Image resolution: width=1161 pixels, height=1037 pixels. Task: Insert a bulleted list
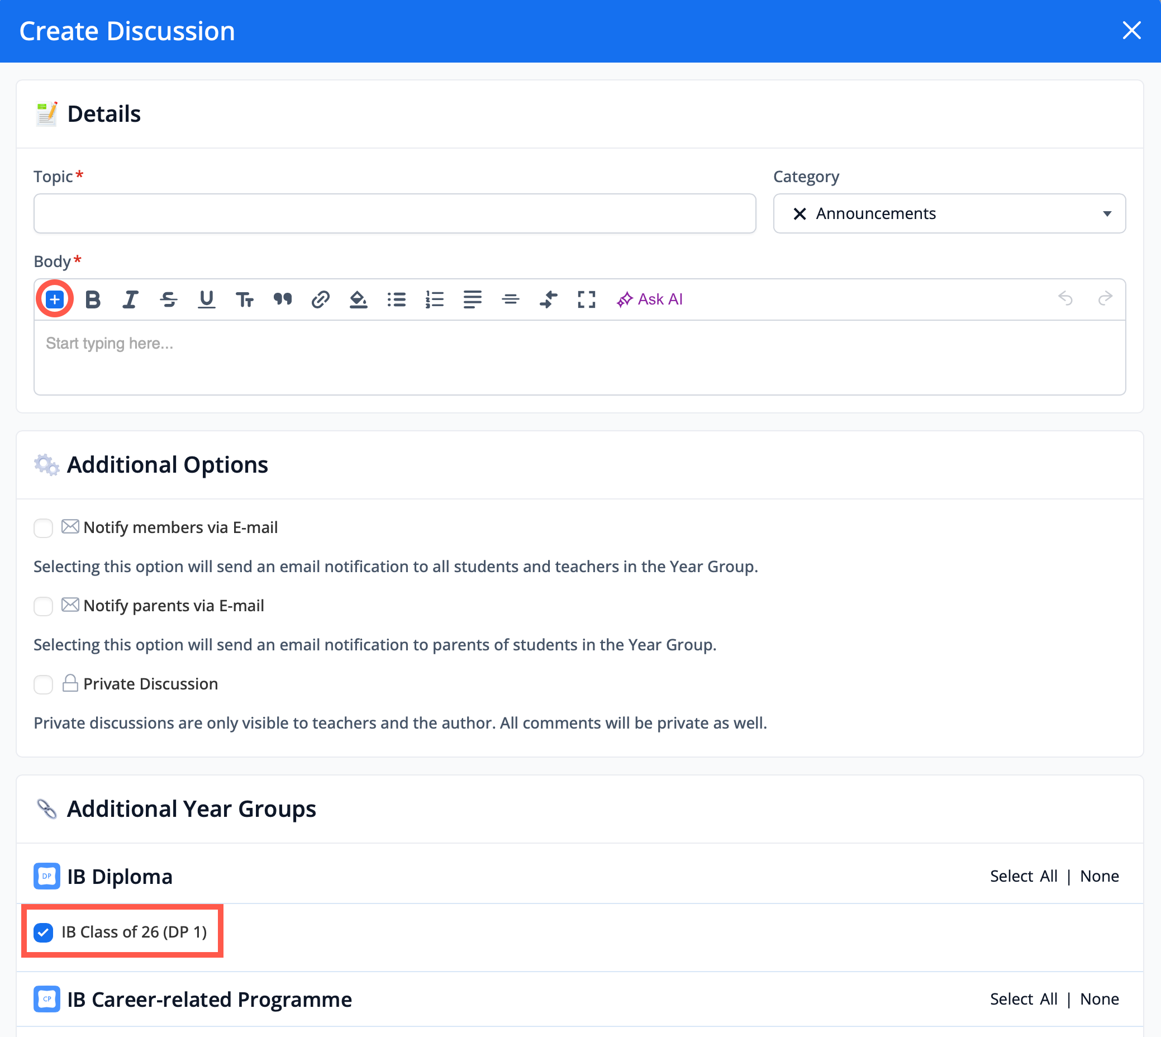pos(397,299)
